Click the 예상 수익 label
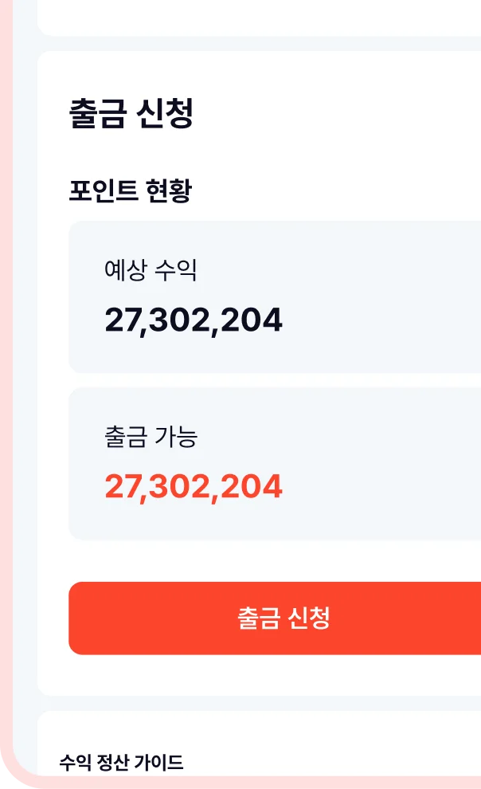 (151, 269)
